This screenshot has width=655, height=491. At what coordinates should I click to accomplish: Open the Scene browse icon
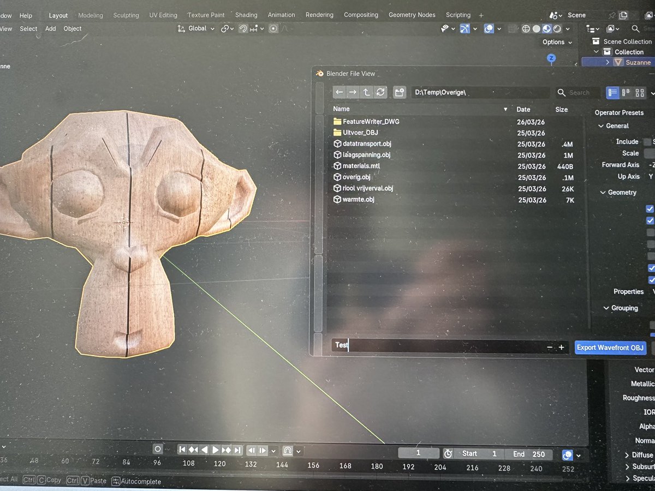(556, 15)
